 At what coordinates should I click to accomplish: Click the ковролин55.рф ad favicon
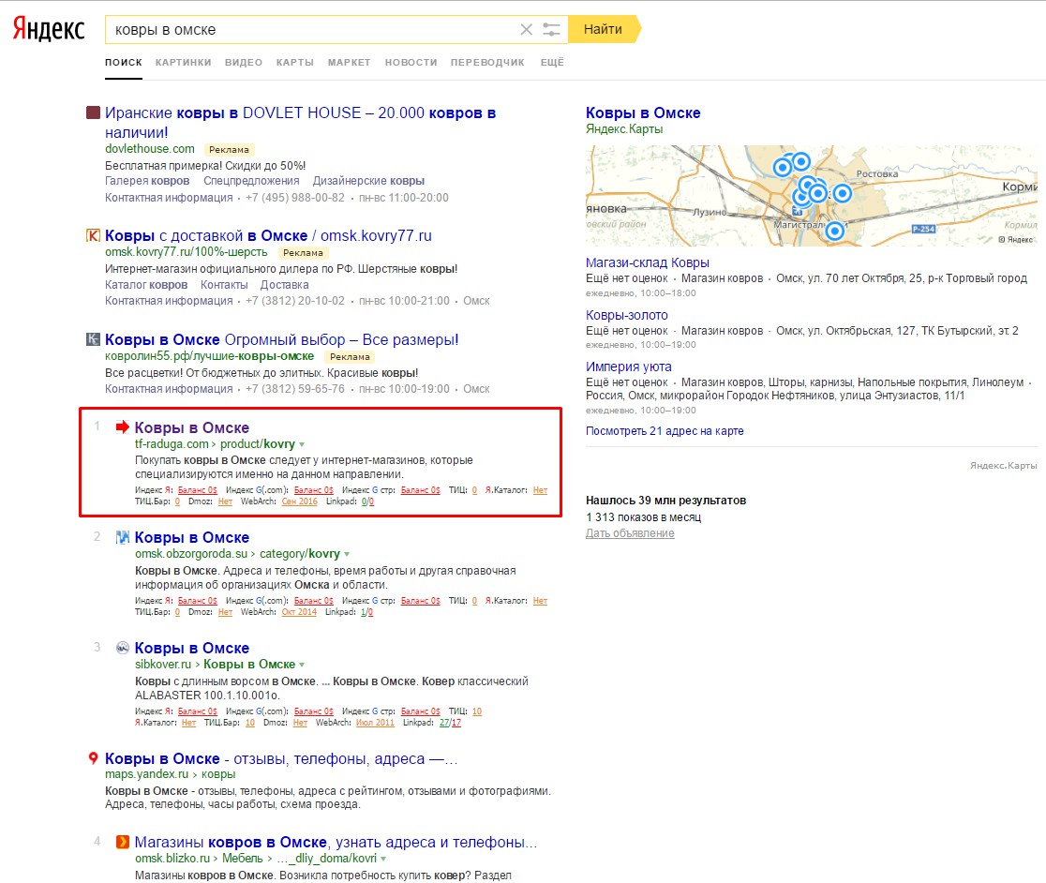tap(94, 339)
